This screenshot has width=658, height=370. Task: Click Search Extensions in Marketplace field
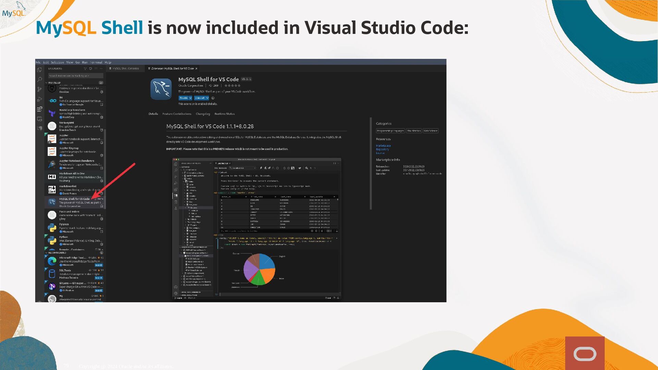(x=76, y=76)
